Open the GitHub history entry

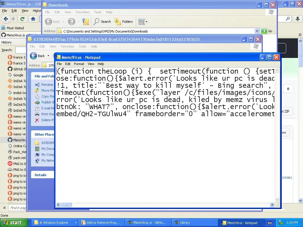(x=17, y=69)
